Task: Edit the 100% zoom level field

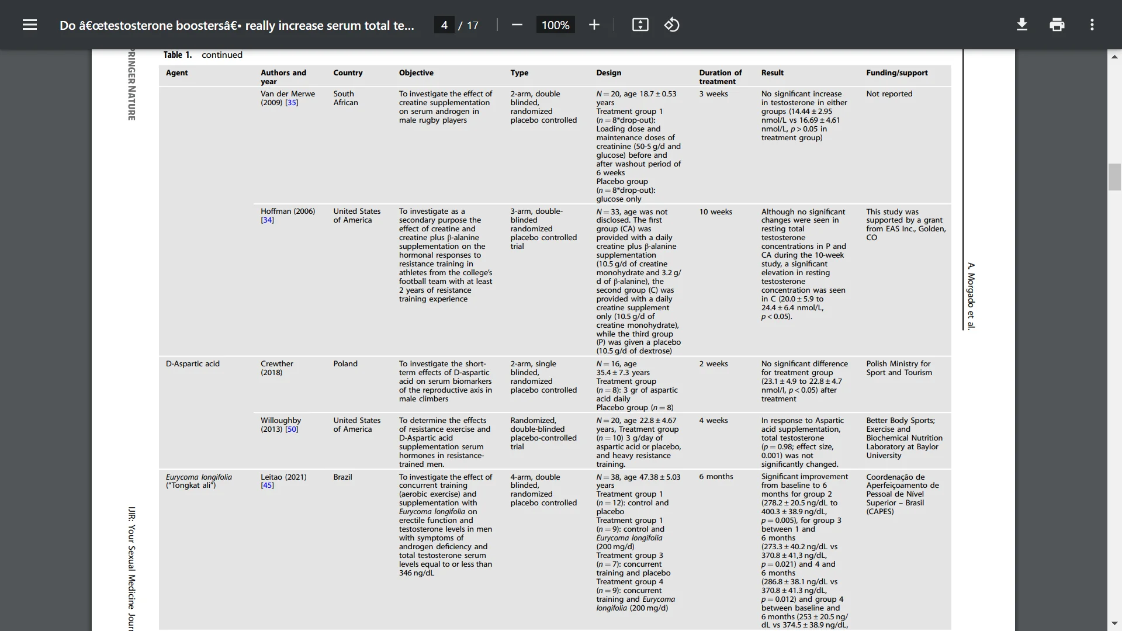Action: point(555,25)
